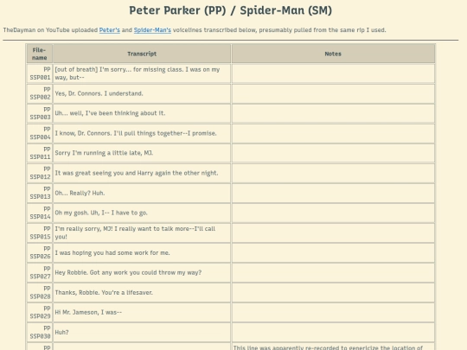Click transcript 'I was hoping you had some work'
The height and width of the screenshot is (350, 467).
[112, 252]
